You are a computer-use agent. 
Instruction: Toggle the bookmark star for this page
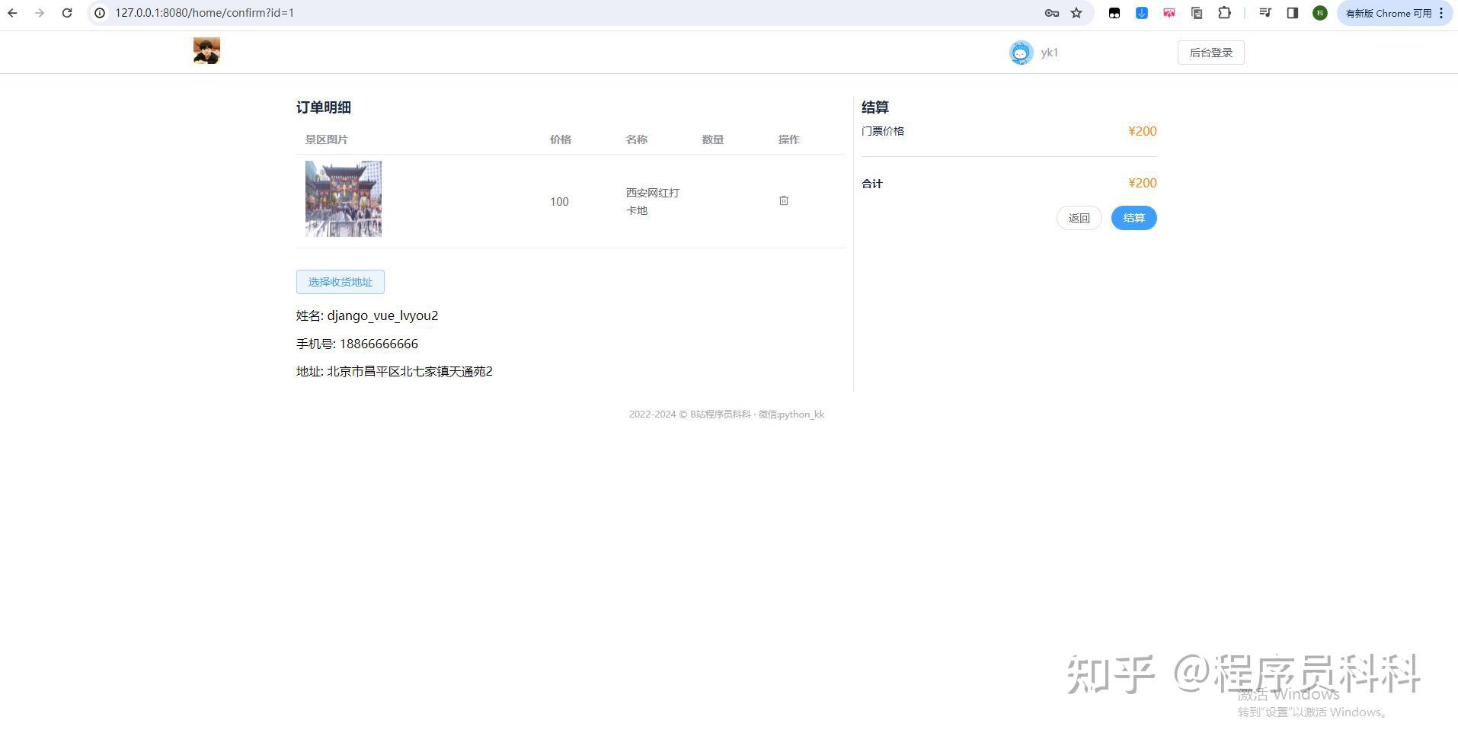1077,13
